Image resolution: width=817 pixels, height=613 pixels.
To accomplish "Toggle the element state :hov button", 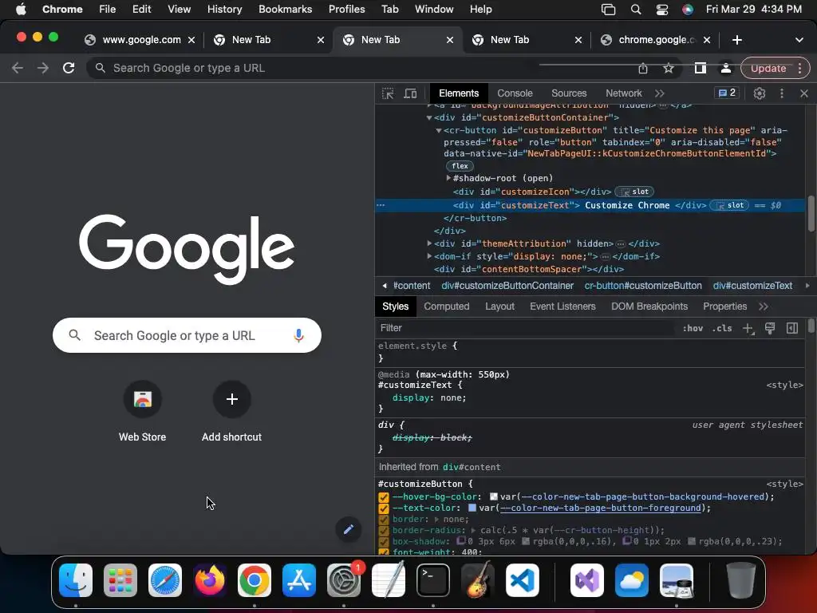I will (693, 328).
